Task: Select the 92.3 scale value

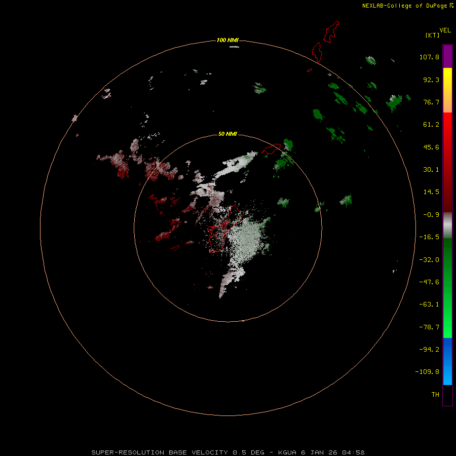Action: (431, 80)
